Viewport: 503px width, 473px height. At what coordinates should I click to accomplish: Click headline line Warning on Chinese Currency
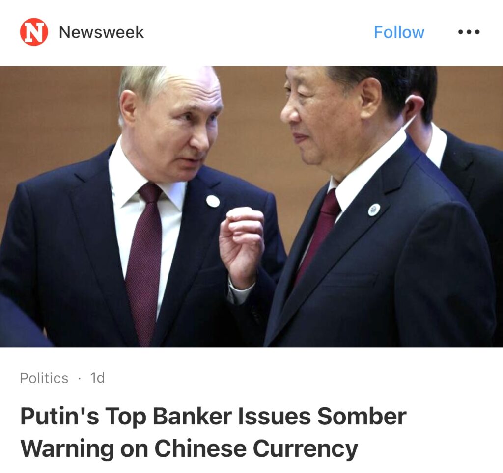click(189, 448)
